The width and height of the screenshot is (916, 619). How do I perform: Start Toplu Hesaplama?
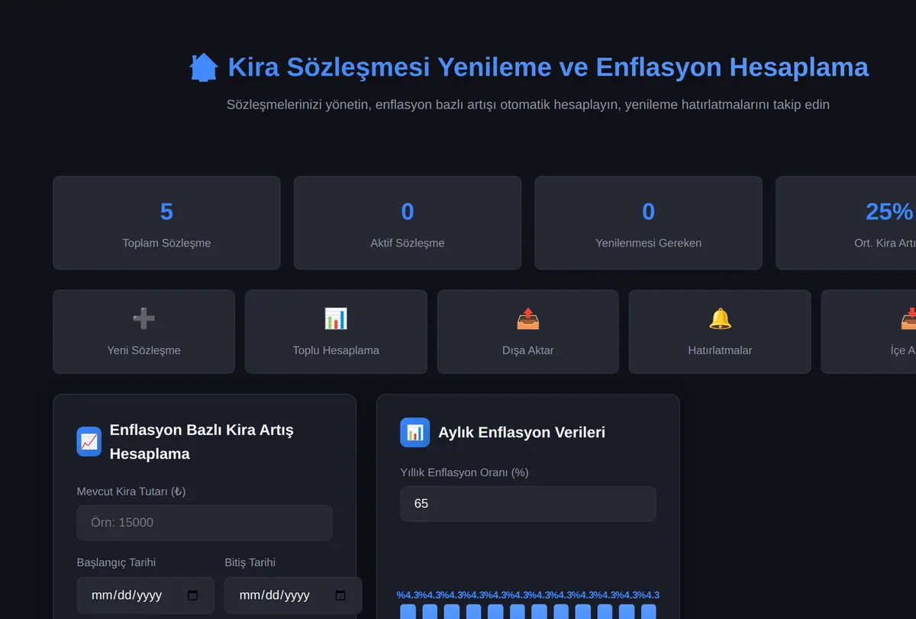[x=336, y=332]
